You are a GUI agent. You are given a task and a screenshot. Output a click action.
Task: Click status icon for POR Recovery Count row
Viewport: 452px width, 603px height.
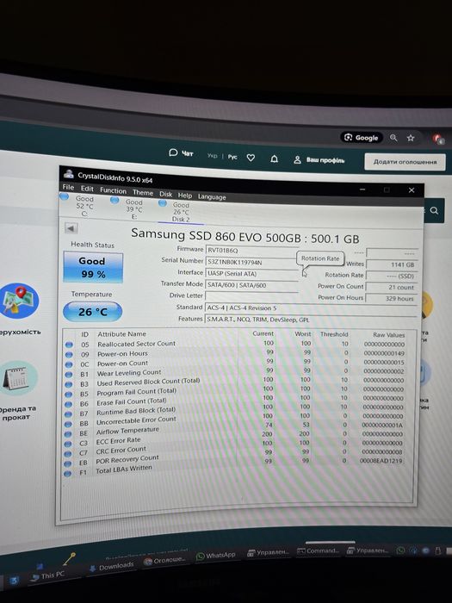coord(68,463)
